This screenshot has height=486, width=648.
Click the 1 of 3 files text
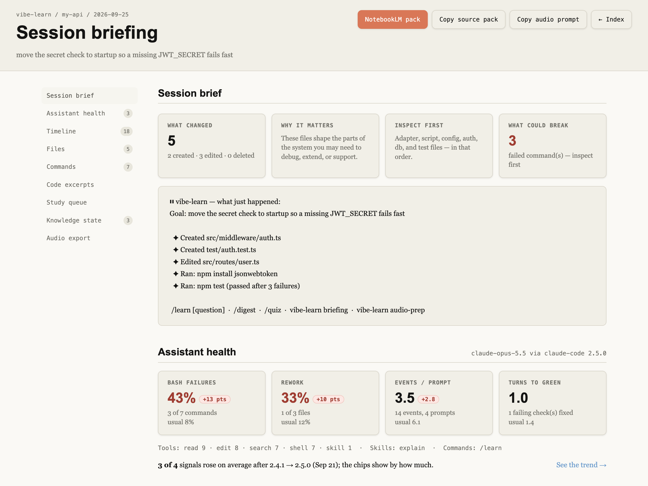pos(296,413)
